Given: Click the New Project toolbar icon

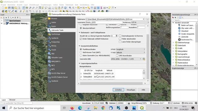Looking at the screenshot, I should [x=3, y=8].
